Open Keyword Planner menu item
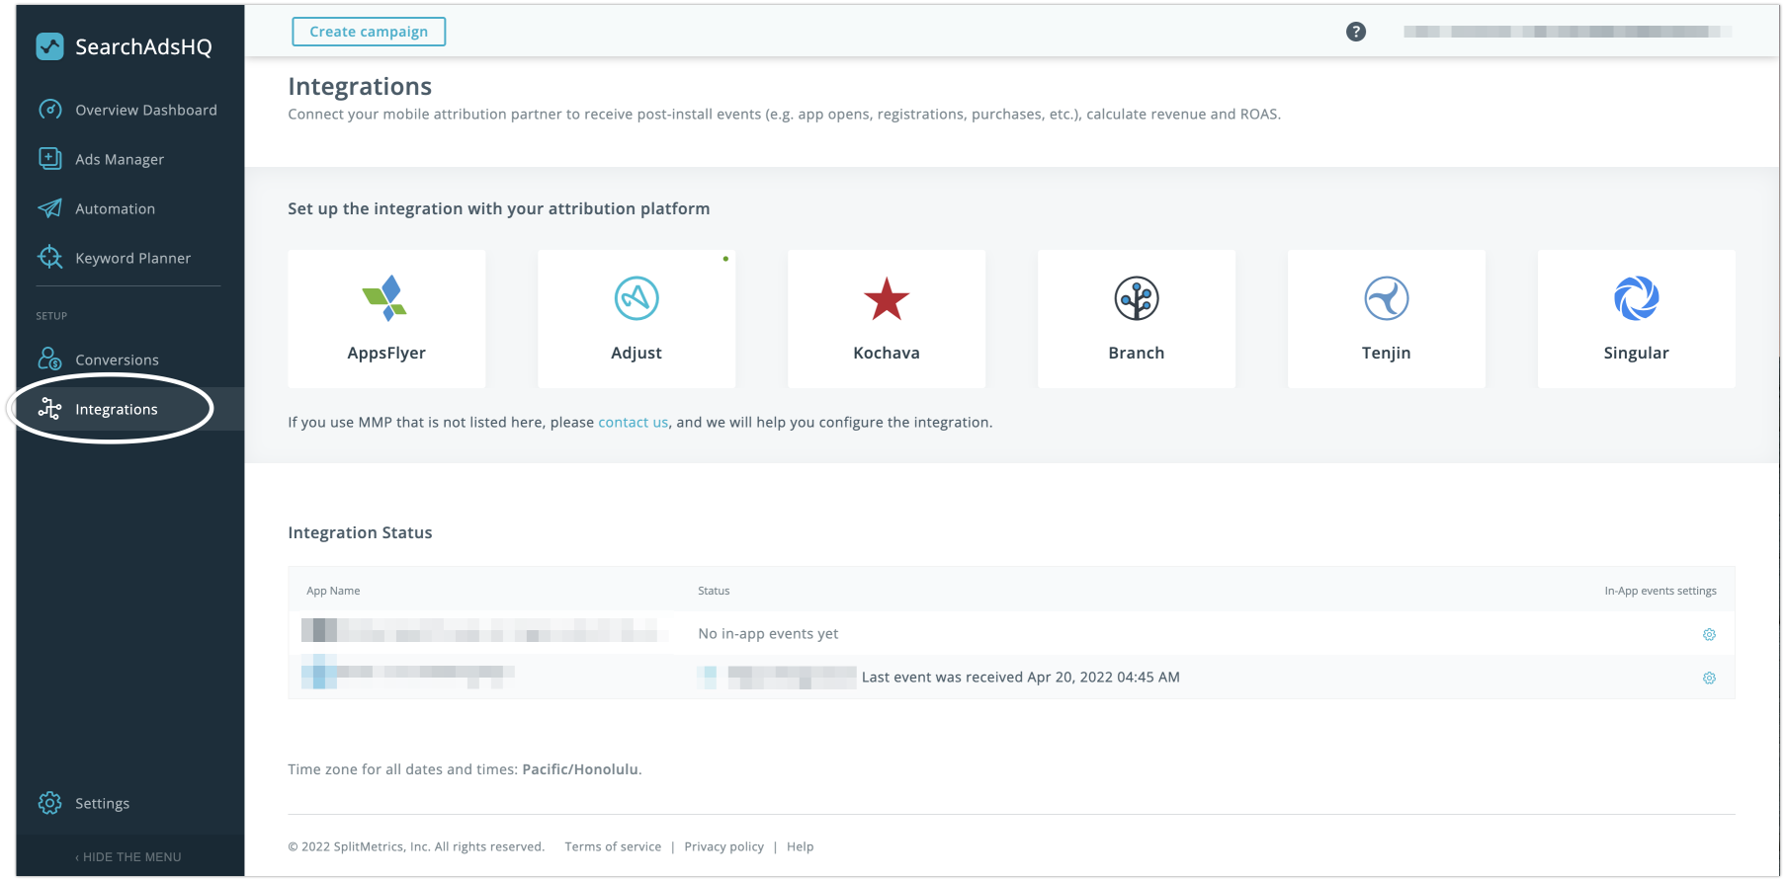The height and width of the screenshot is (881, 1785). click(x=132, y=258)
